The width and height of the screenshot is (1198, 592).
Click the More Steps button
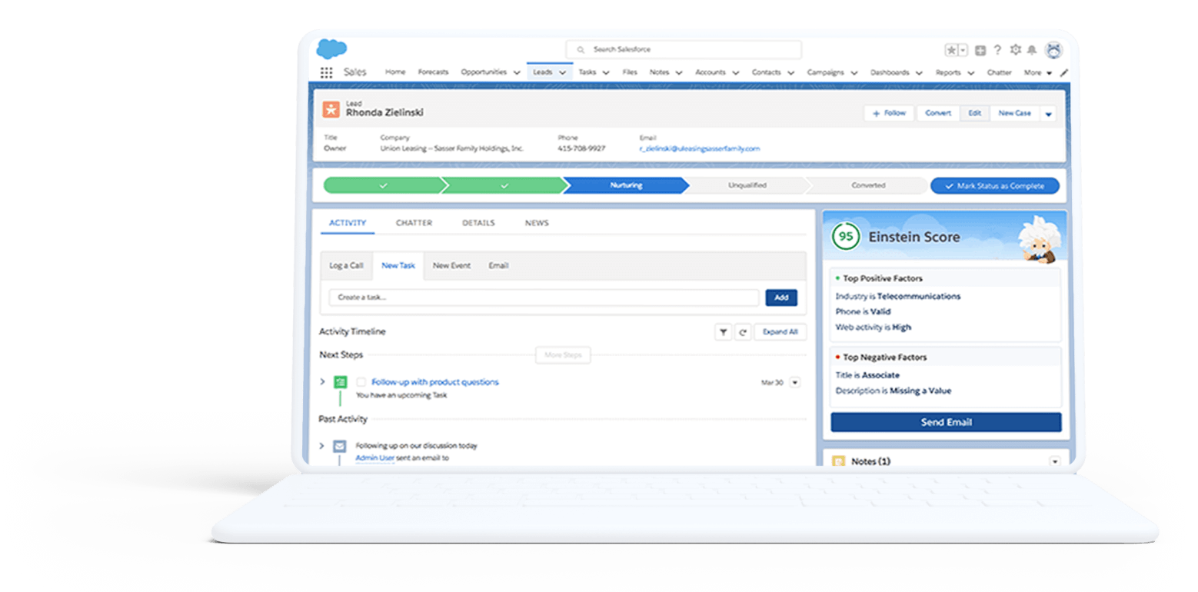(x=563, y=355)
